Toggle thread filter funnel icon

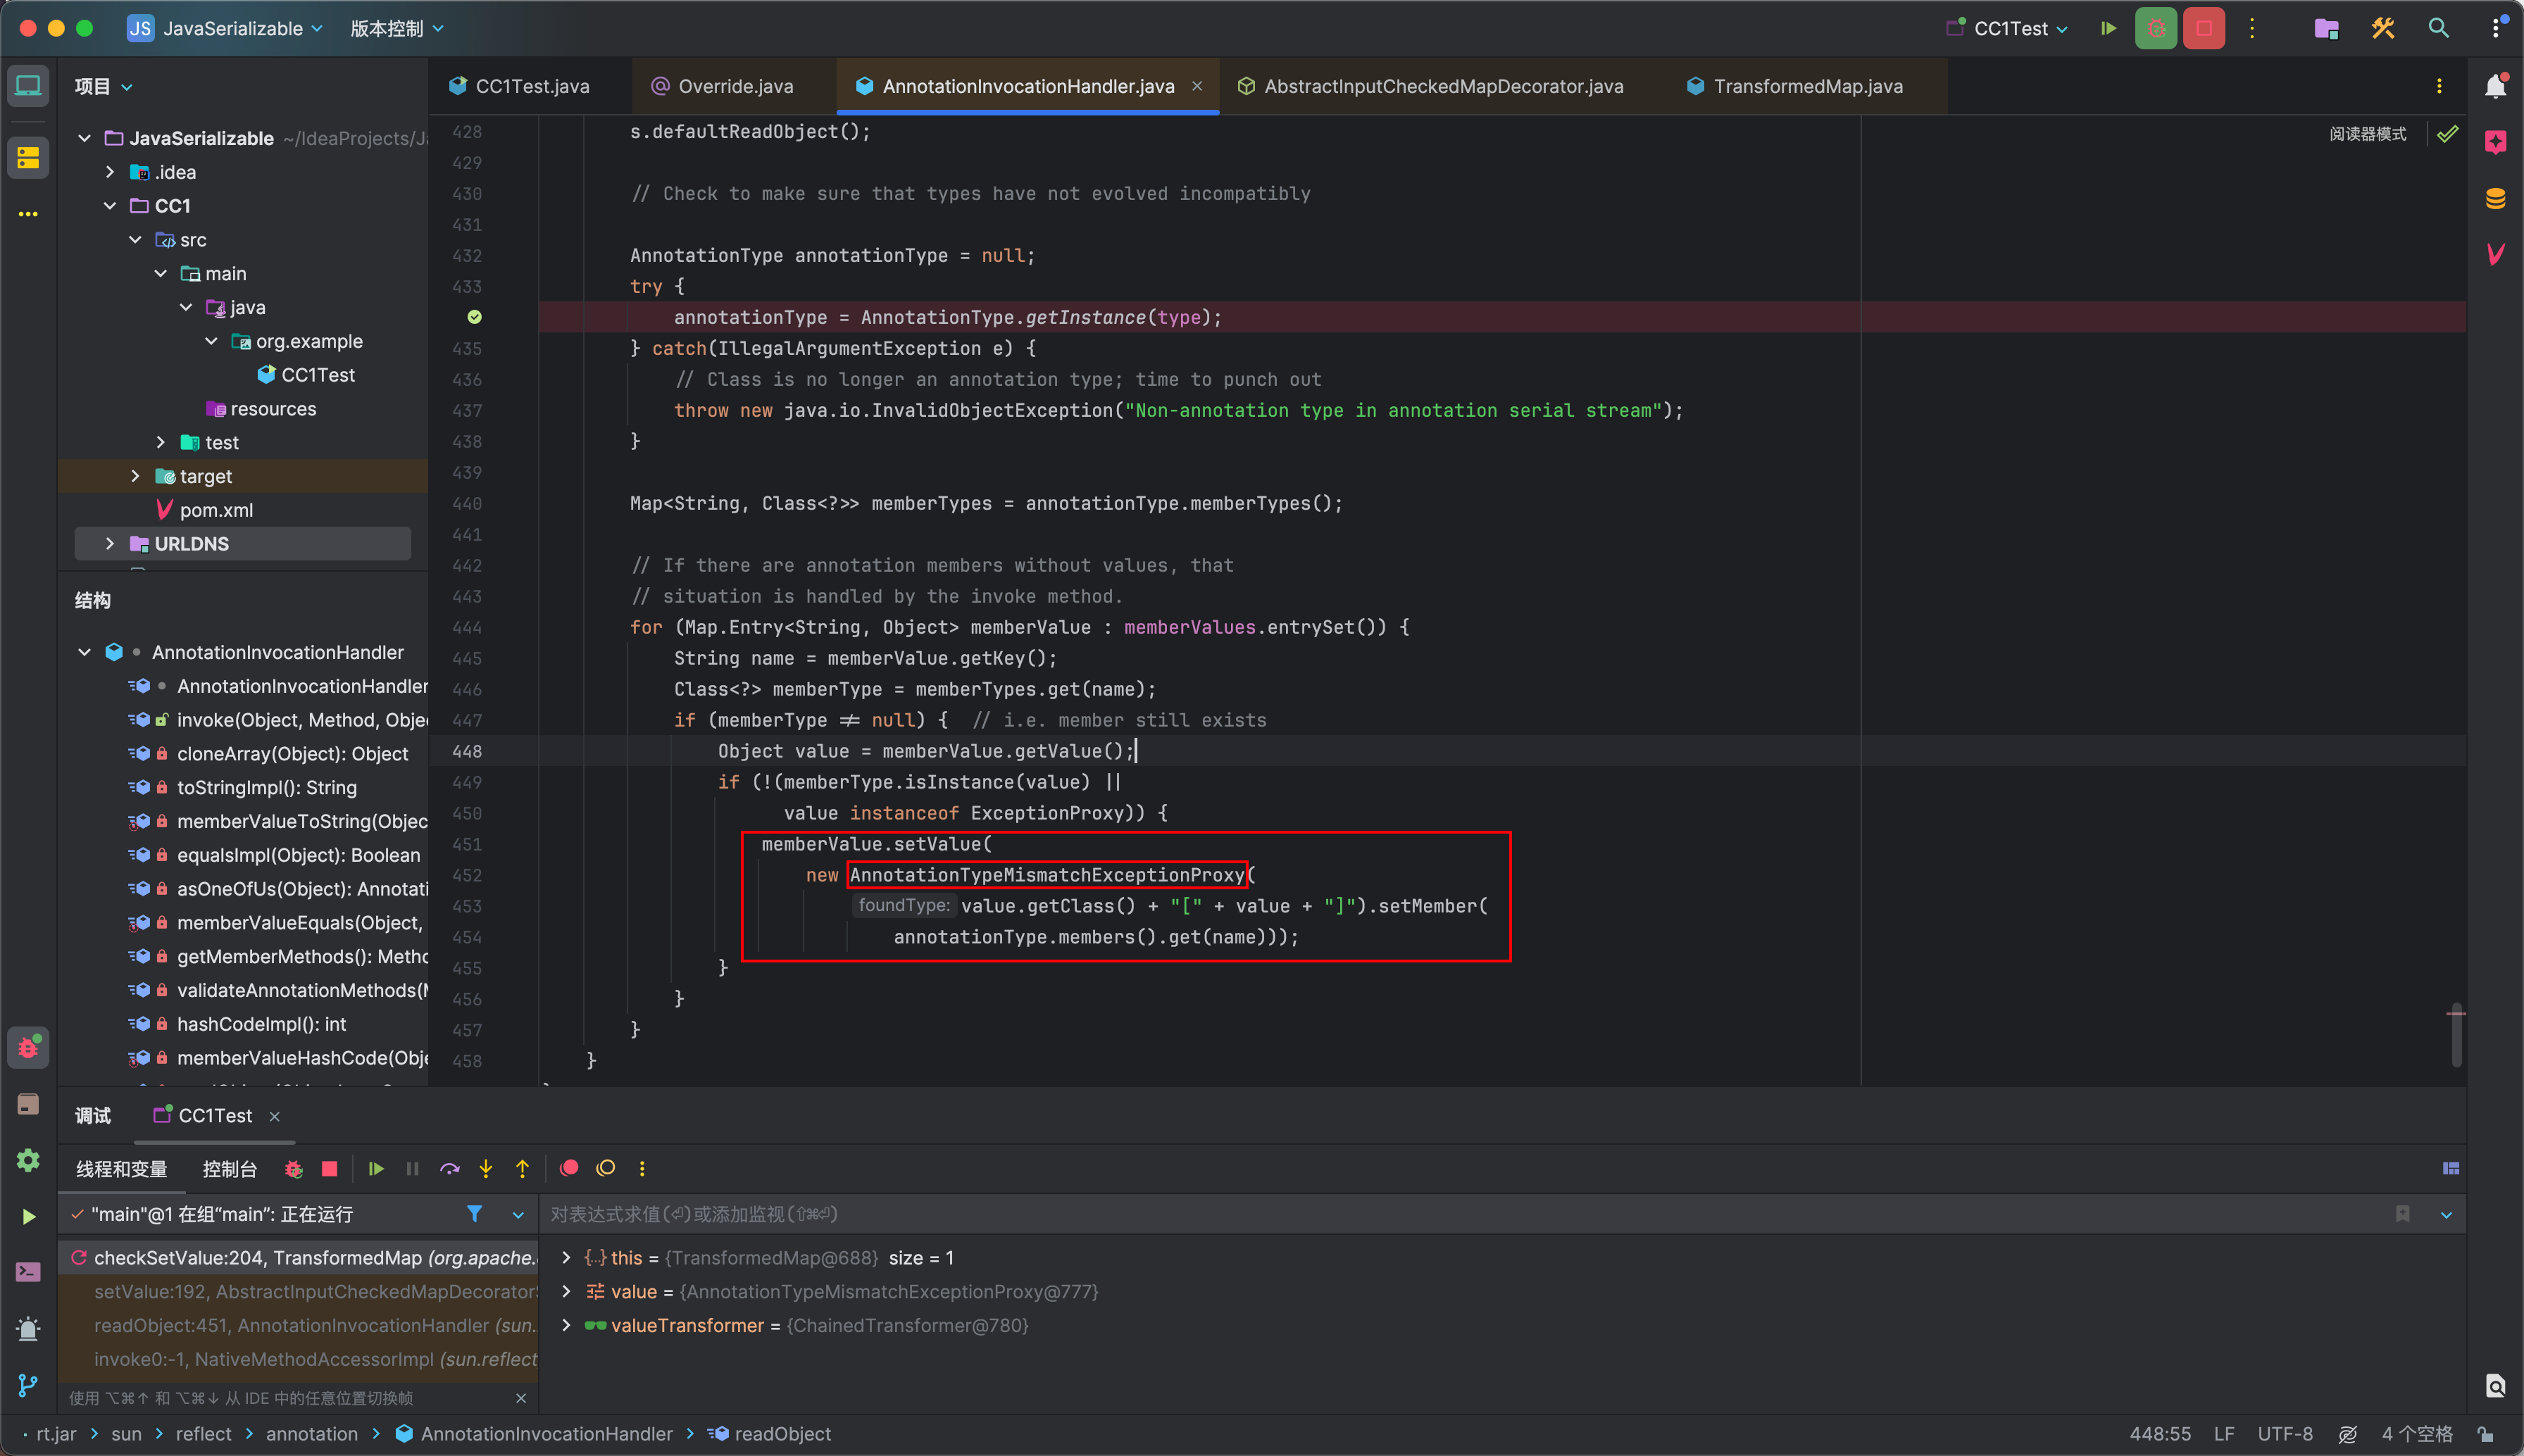tap(475, 1214)
